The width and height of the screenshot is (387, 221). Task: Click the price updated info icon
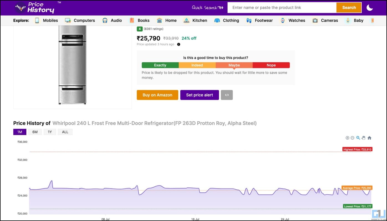[179, 44]
